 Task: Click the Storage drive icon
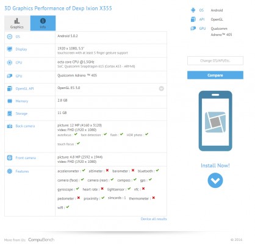[x=10, y=113]
